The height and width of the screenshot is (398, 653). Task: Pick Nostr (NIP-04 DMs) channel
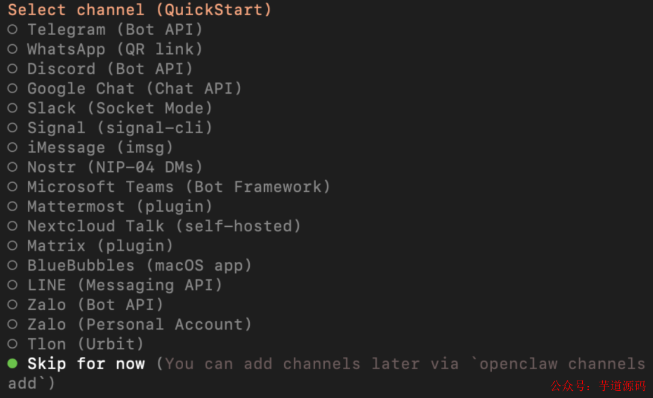[13, 167]
